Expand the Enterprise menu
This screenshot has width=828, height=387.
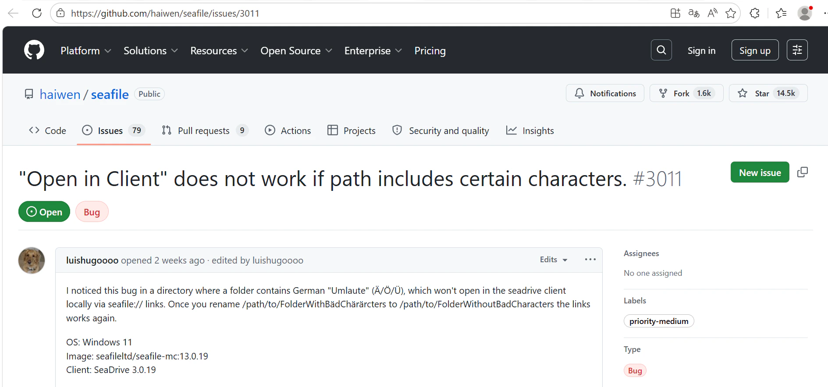tap(373, 51)
